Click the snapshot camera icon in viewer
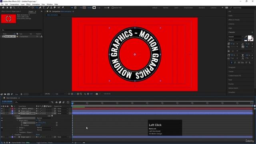256x144 pixels. point(97,94)
